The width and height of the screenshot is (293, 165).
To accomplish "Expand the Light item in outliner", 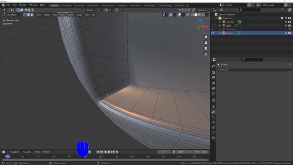I will [220, 26].
